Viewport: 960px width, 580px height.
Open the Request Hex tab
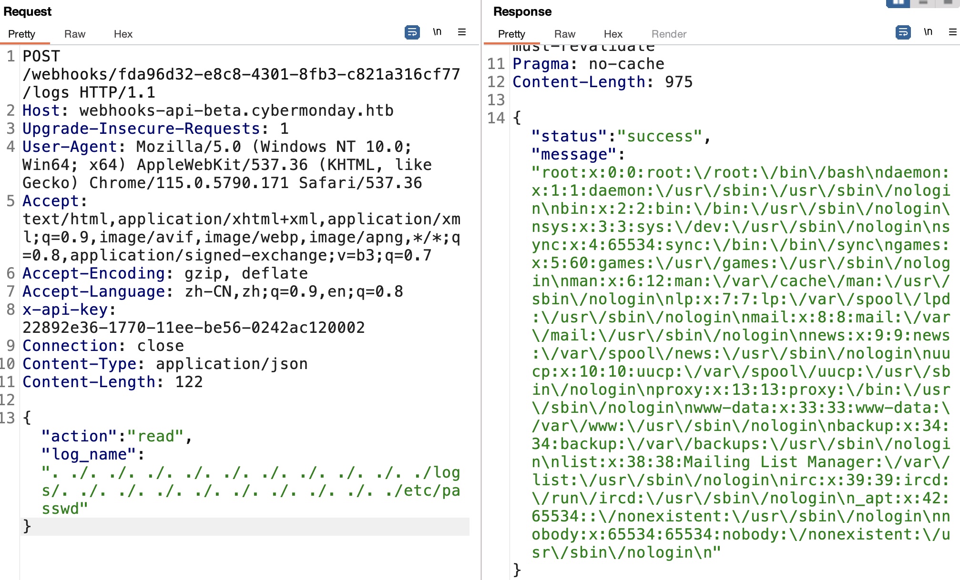(x=123, y=34)
